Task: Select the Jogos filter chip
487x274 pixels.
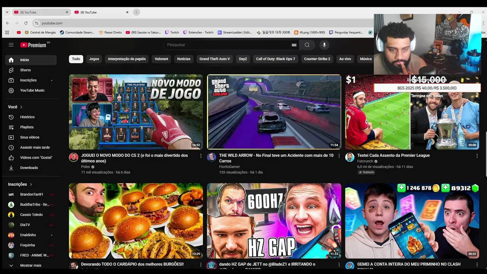Action: (94, 59)
